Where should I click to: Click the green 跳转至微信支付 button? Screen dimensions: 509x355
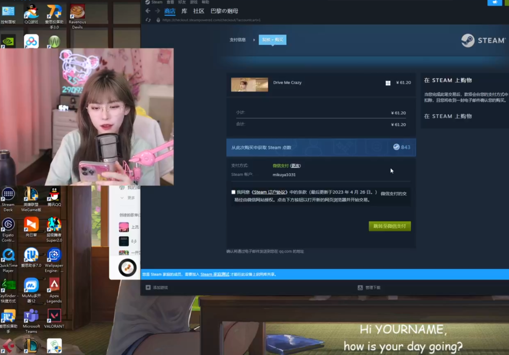coord(389,226)
